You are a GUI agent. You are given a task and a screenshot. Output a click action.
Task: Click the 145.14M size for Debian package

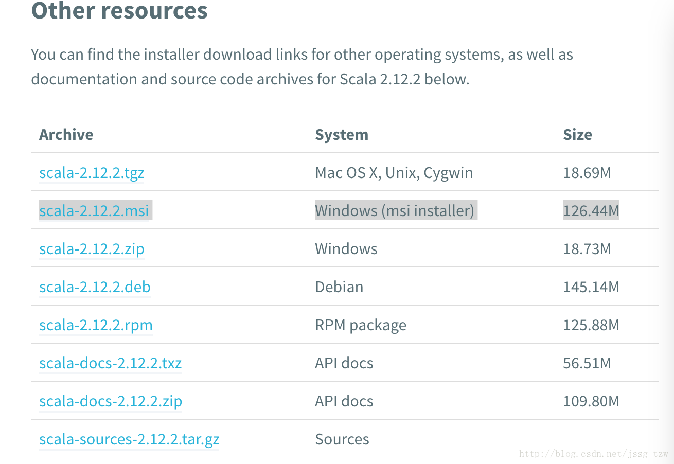[591, 287]
